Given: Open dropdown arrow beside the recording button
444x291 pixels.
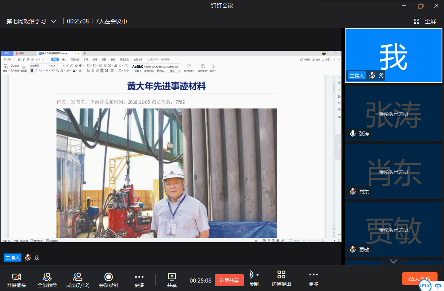Looking at the screenshot, I should coord(258,275).
